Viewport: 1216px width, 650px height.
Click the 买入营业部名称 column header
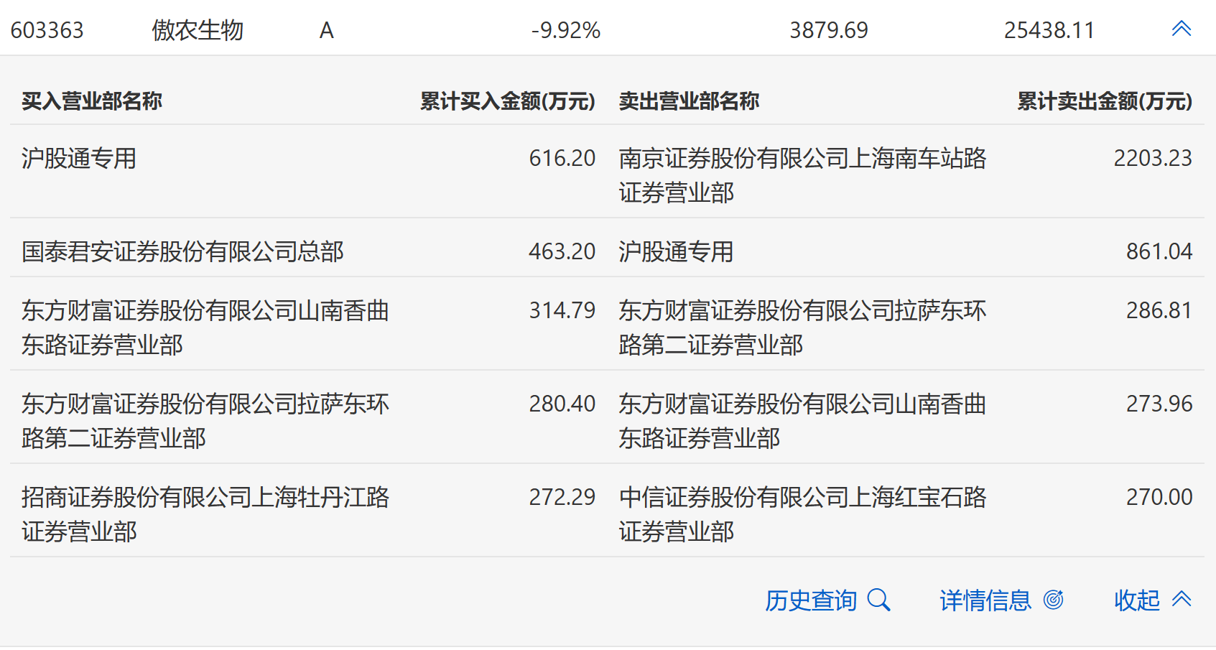[92, 101]
